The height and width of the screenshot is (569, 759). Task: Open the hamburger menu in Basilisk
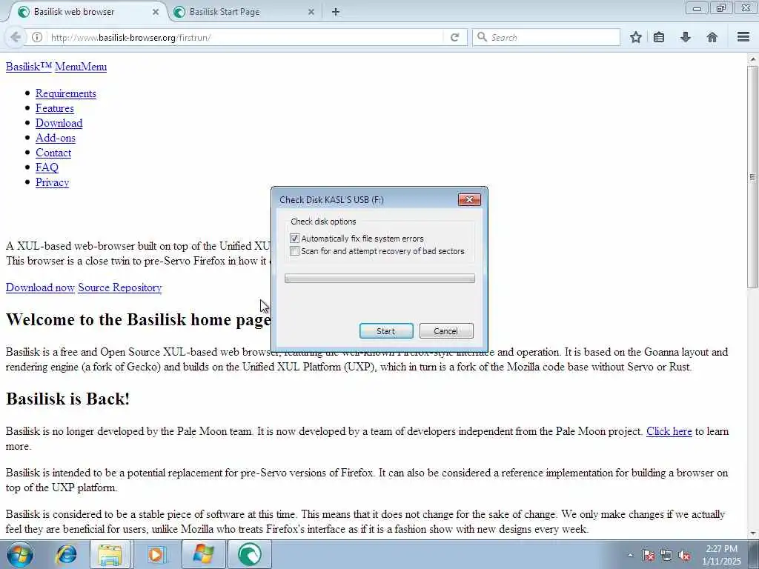[x=743, y=37]
